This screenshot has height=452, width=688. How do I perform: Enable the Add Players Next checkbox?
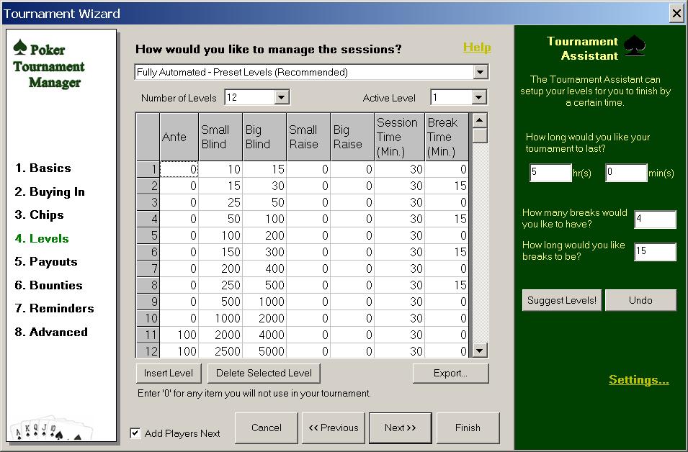point(135,433)
